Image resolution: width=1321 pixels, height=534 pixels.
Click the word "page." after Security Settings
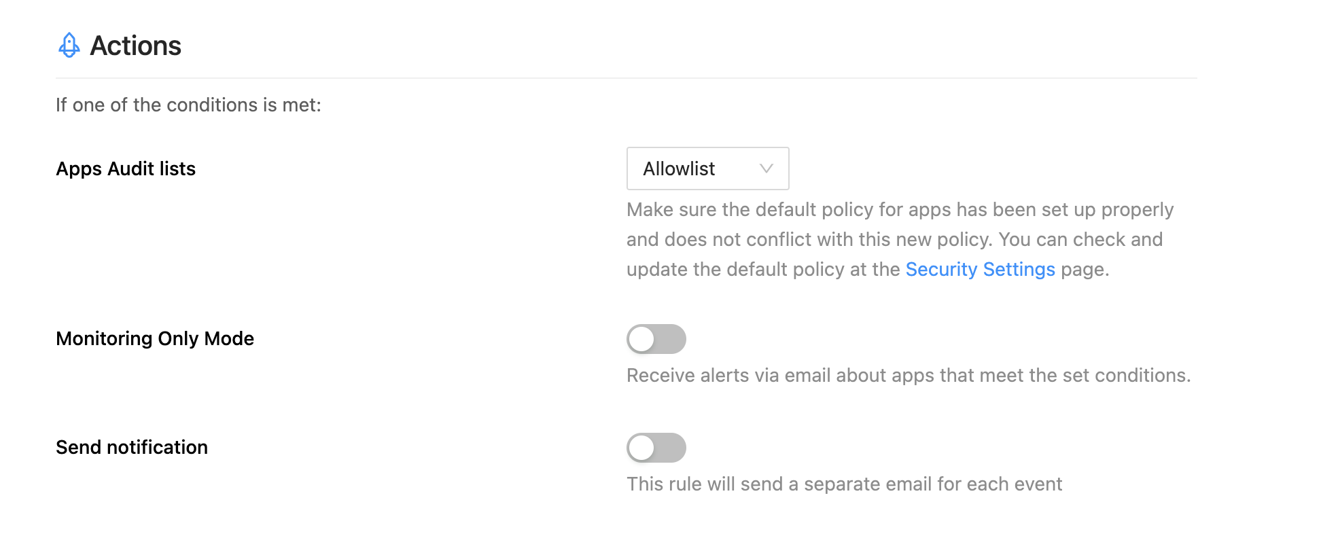point(1085,270)
